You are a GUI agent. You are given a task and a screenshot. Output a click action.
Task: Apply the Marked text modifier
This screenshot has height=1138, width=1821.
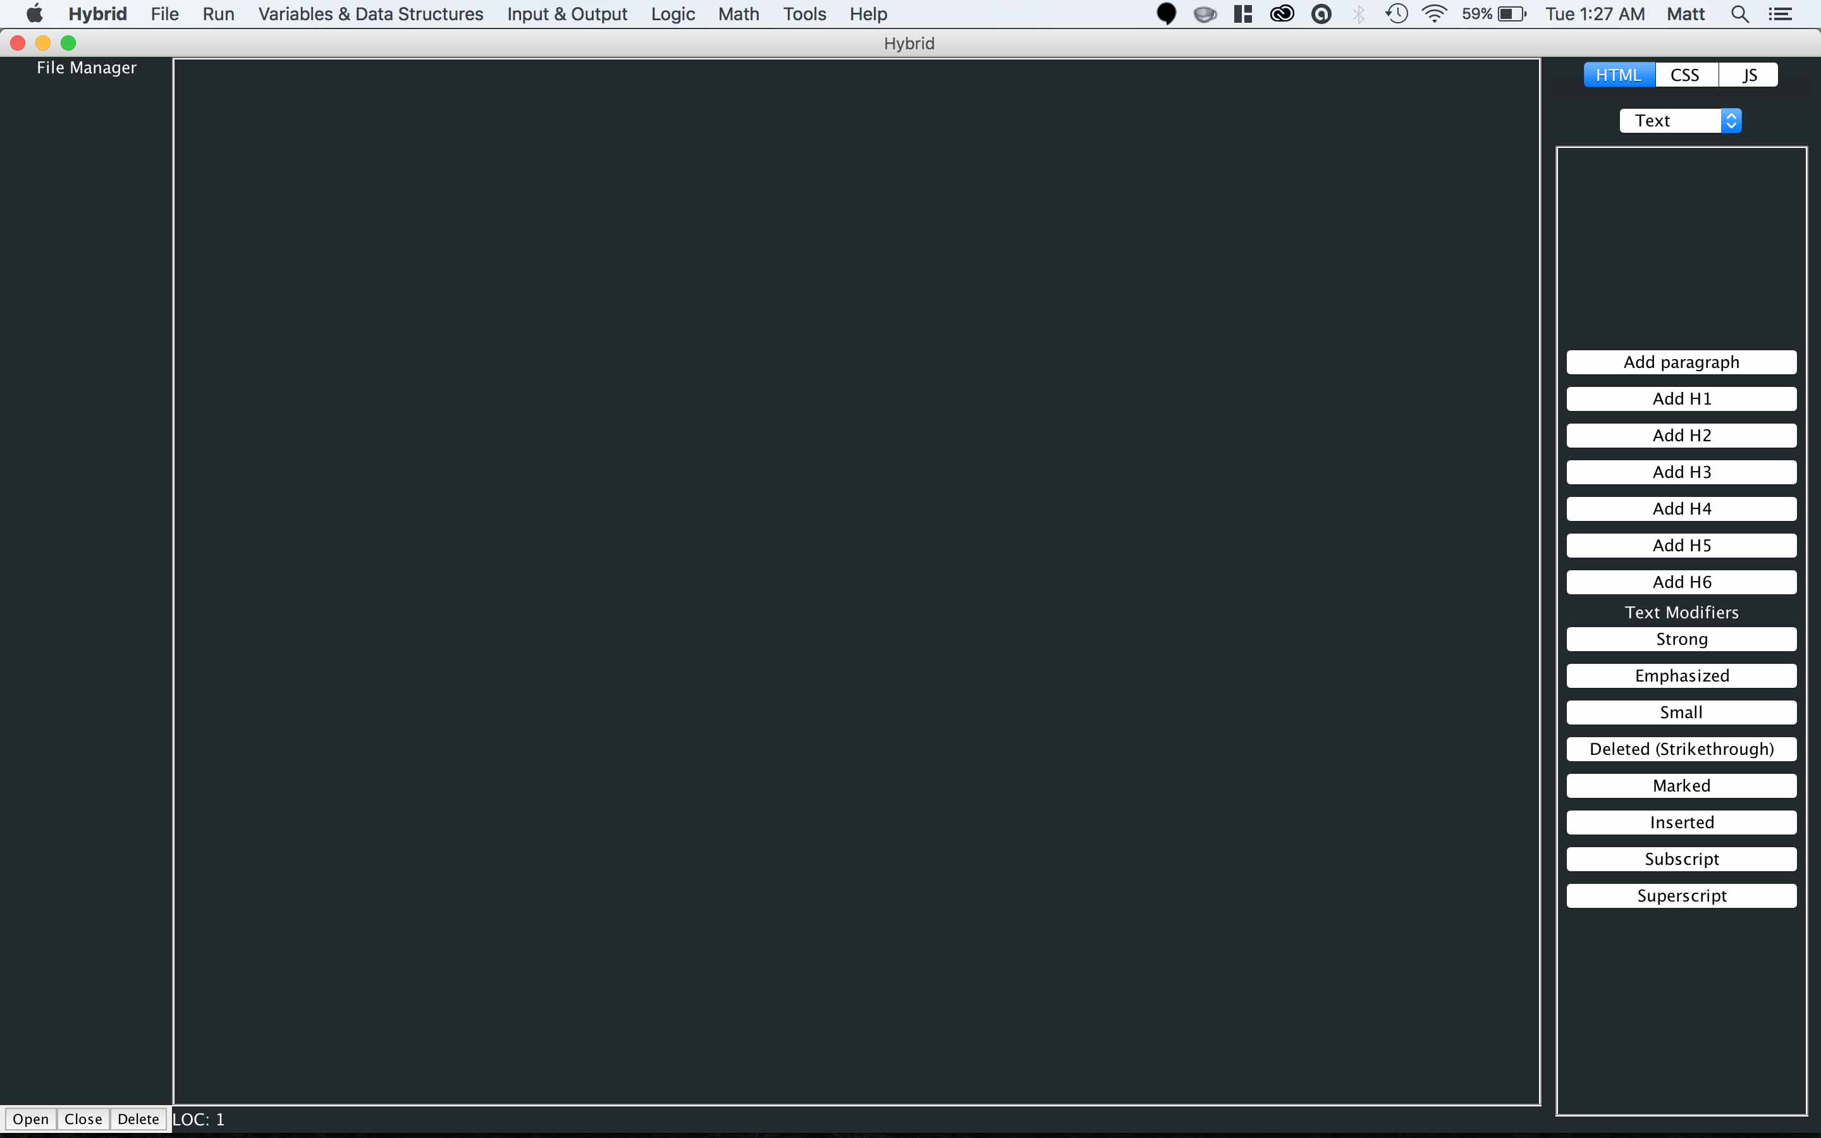point(1681,786)
